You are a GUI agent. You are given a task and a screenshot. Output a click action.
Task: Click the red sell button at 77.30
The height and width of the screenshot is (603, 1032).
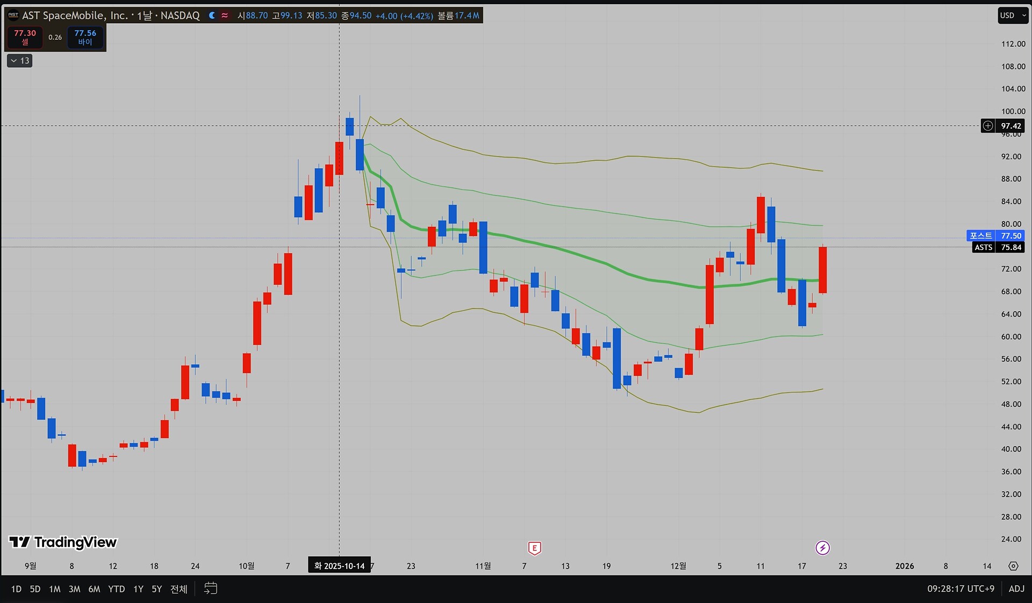coord(25,37)
